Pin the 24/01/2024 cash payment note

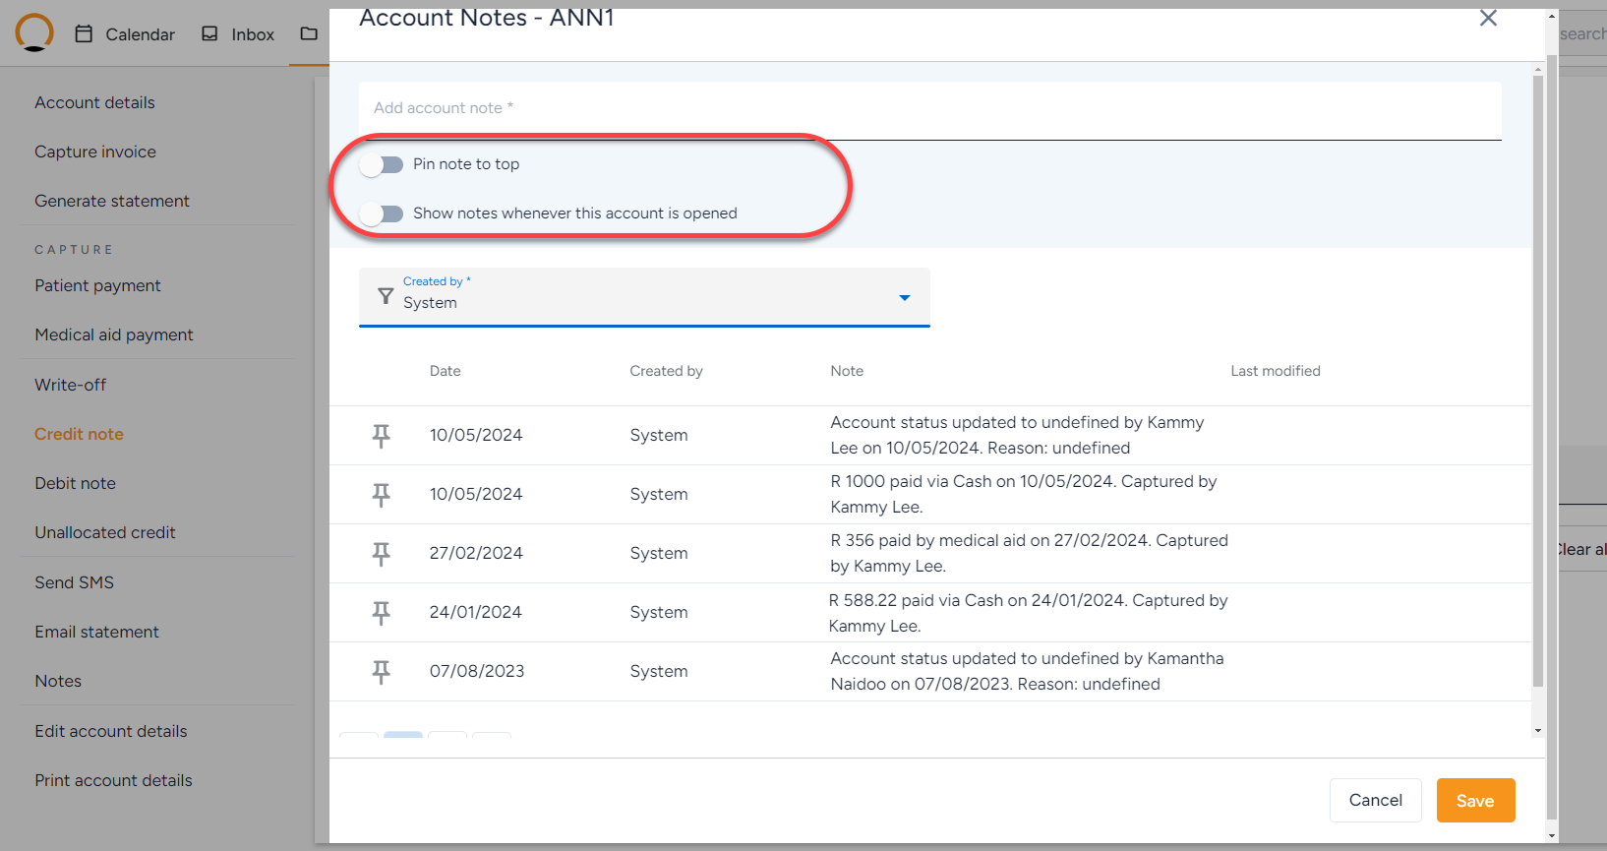[381, 613]
